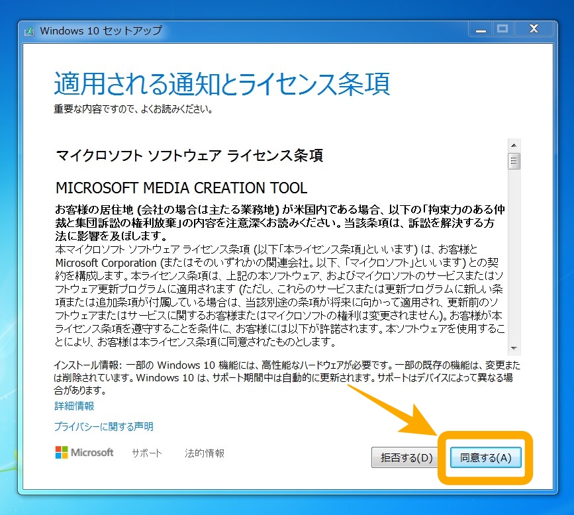Decline the license by clicking 拒否する(D)

tap(405, 457)
